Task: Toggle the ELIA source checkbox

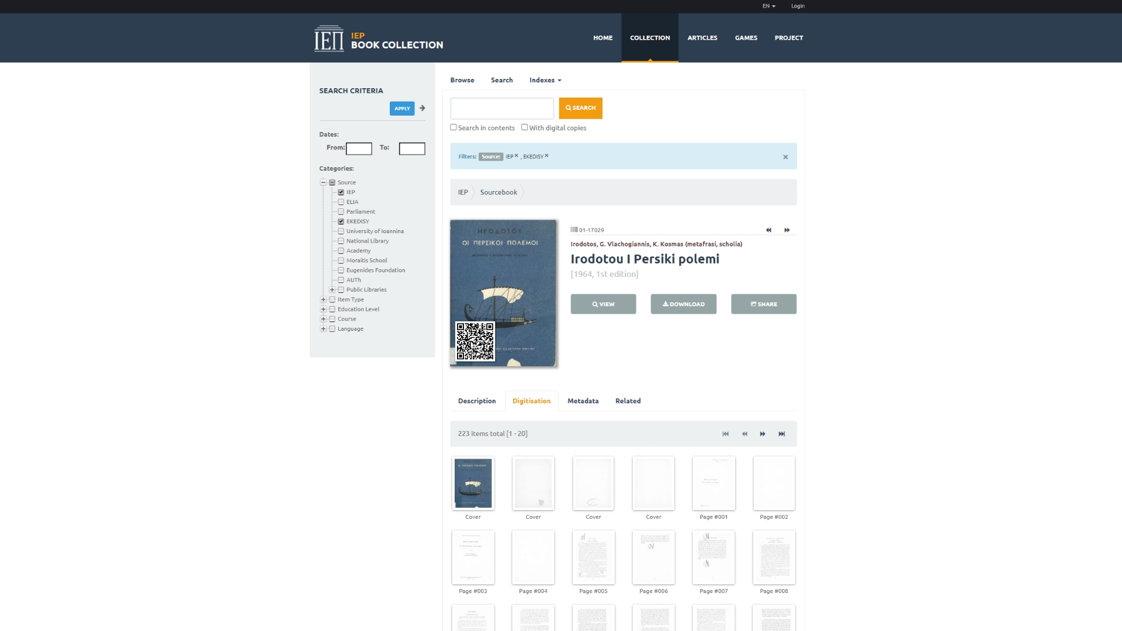Action: [341, 202]
